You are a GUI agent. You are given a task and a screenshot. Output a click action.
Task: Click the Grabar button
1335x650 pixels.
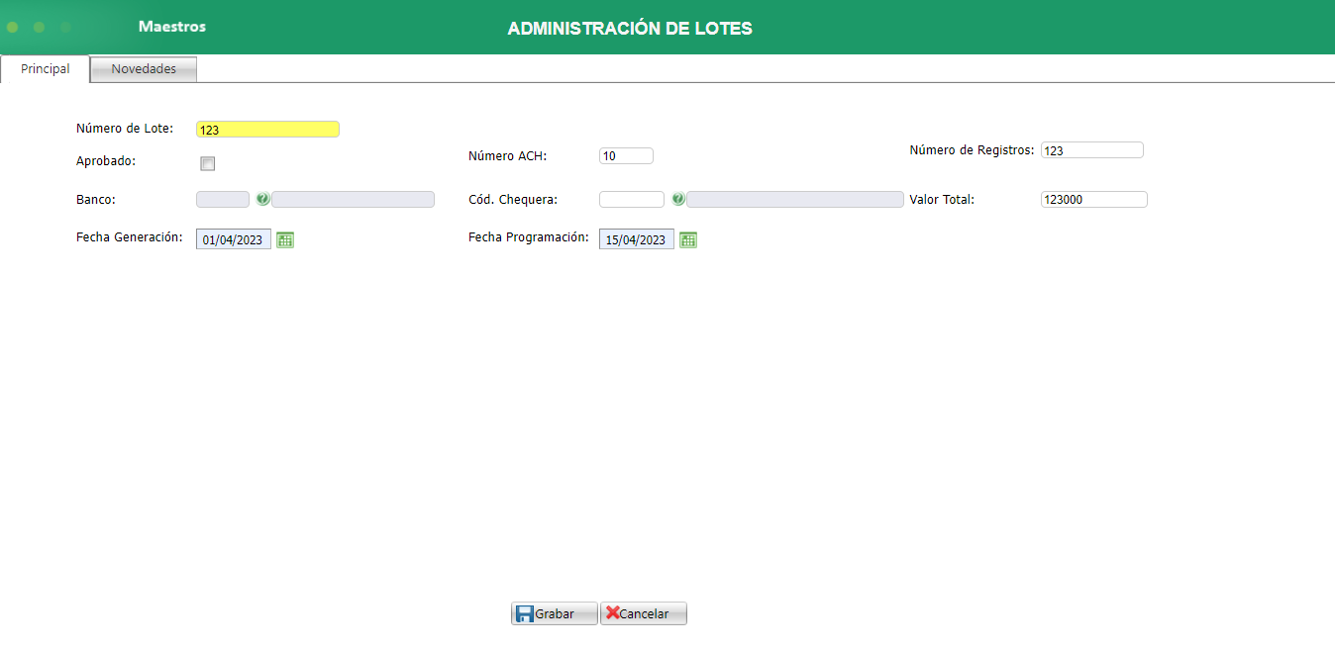tap(554, 613)
